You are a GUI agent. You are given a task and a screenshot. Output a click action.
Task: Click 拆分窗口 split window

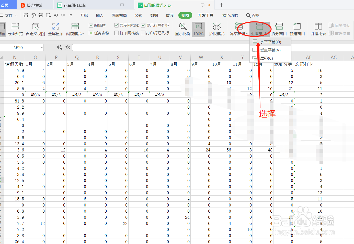tap(279, 29)
